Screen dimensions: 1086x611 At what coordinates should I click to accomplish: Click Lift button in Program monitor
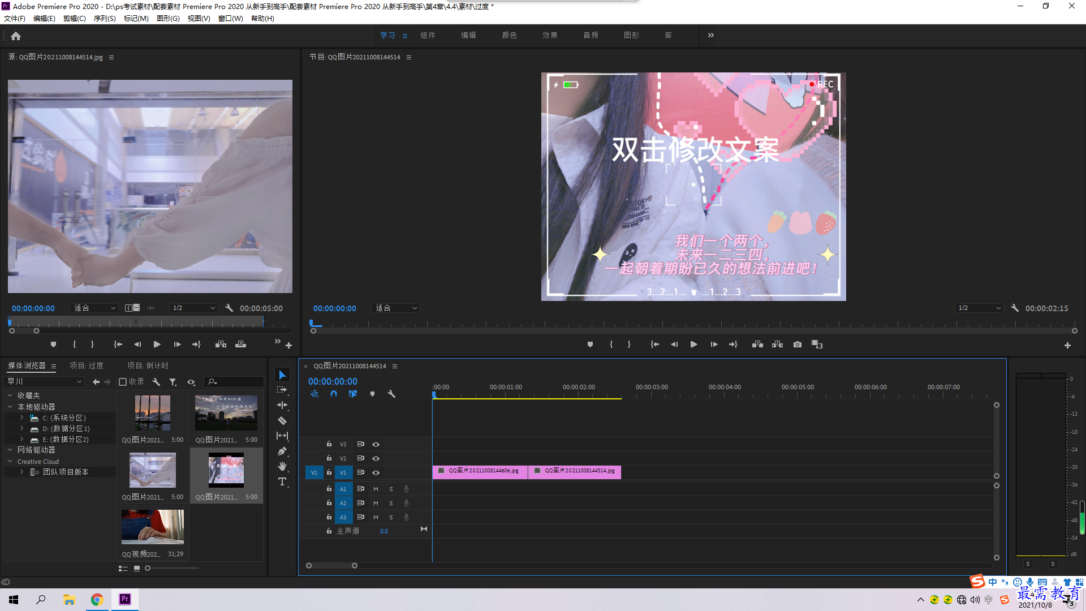[x=757, y=345]
